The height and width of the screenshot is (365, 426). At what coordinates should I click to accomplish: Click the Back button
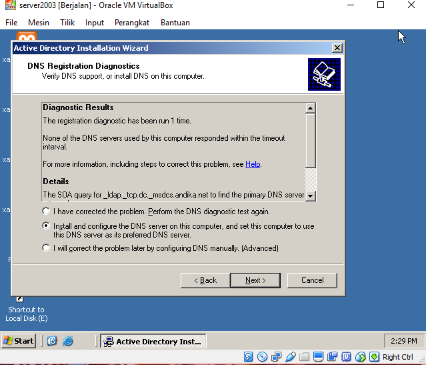pos(205,280)
